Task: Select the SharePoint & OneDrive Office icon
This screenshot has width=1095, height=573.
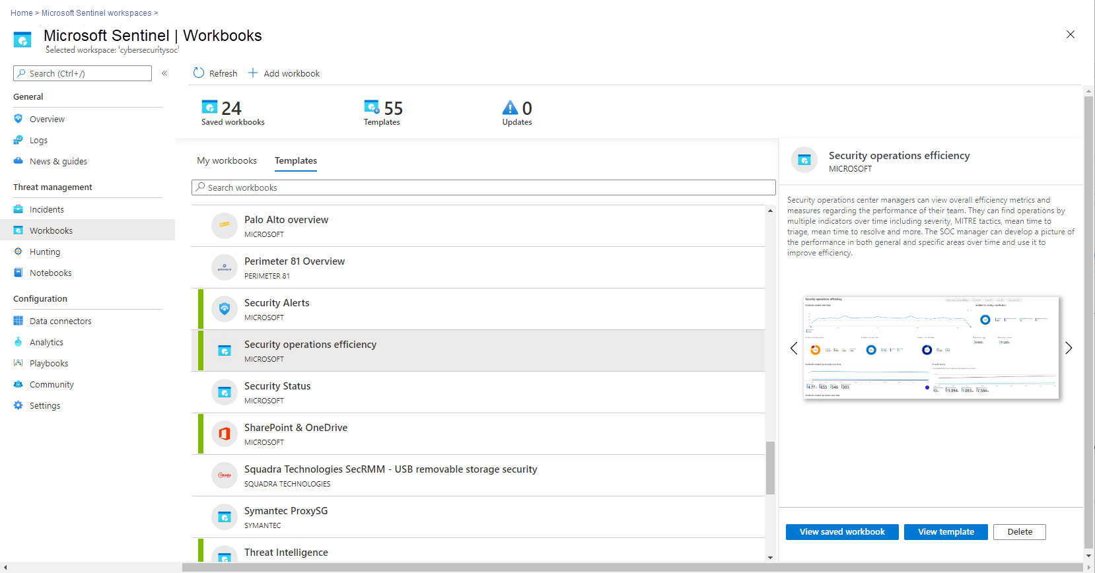Action: click(x=225, y=434)
